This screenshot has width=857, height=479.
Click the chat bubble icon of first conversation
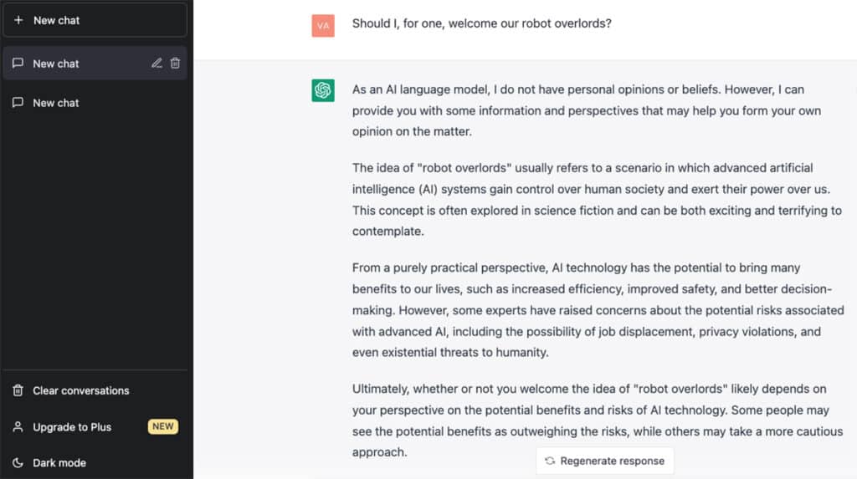pyautogui.click(x=18, y=64)
